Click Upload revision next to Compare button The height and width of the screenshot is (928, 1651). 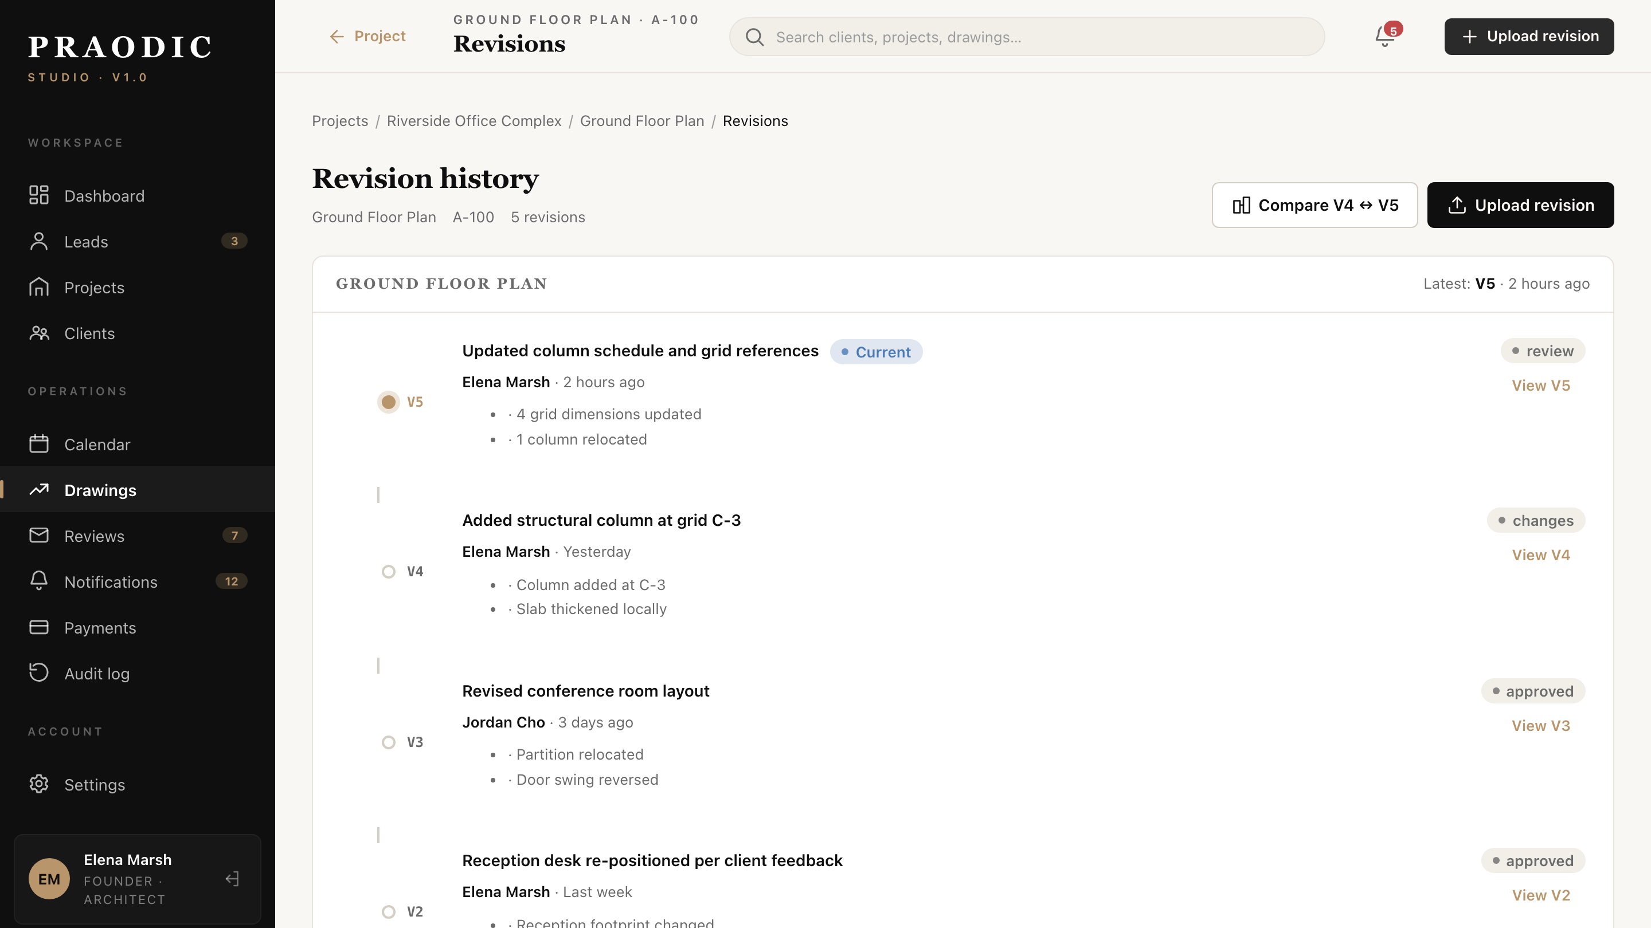(1520, 205)
